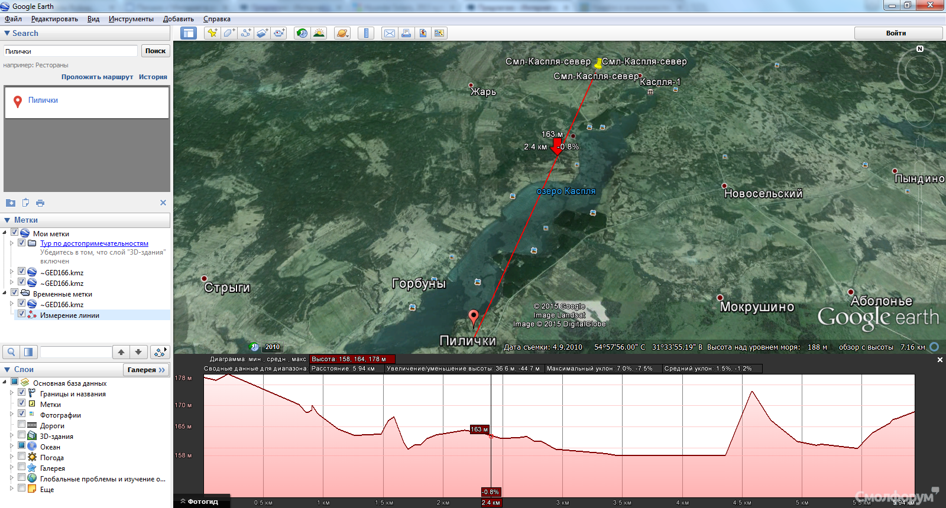The width and height of the screenshot is (946, 508).
Task: Open the Галерея button in Layers
Action: (x=146, y=370)
